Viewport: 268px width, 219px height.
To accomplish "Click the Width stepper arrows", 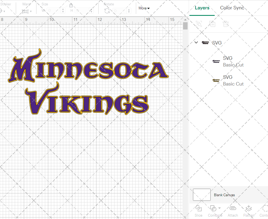I will (x=63, y=11).
